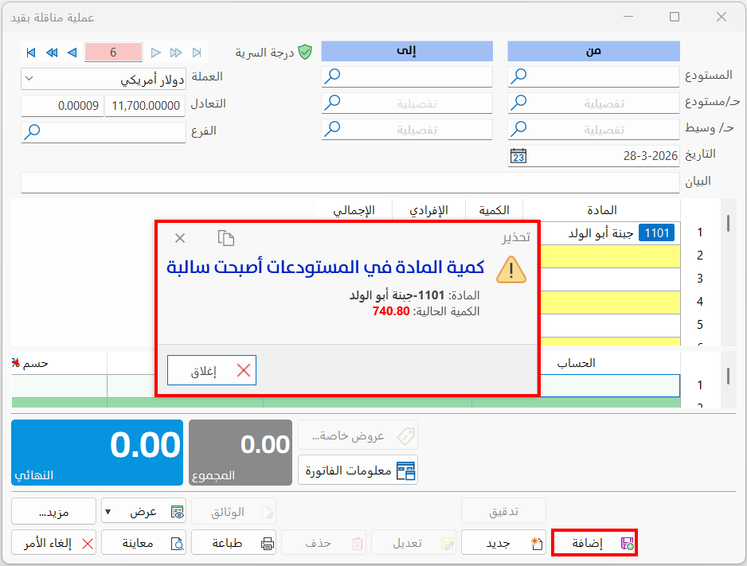Click the record number field showing 6
The image size is (747, 566).
[113, 52]
